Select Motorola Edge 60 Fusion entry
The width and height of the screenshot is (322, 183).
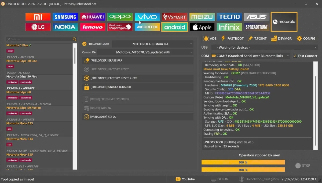[40, 114]
